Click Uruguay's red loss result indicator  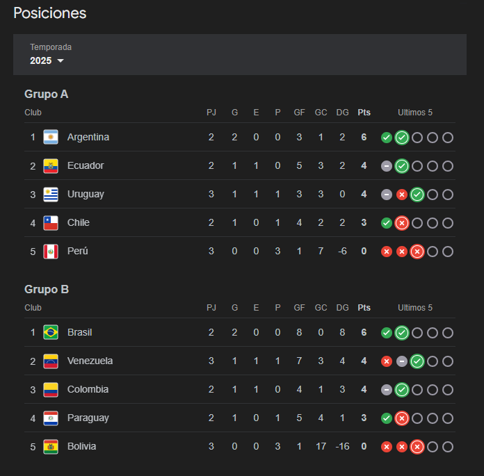click(401, 195)
